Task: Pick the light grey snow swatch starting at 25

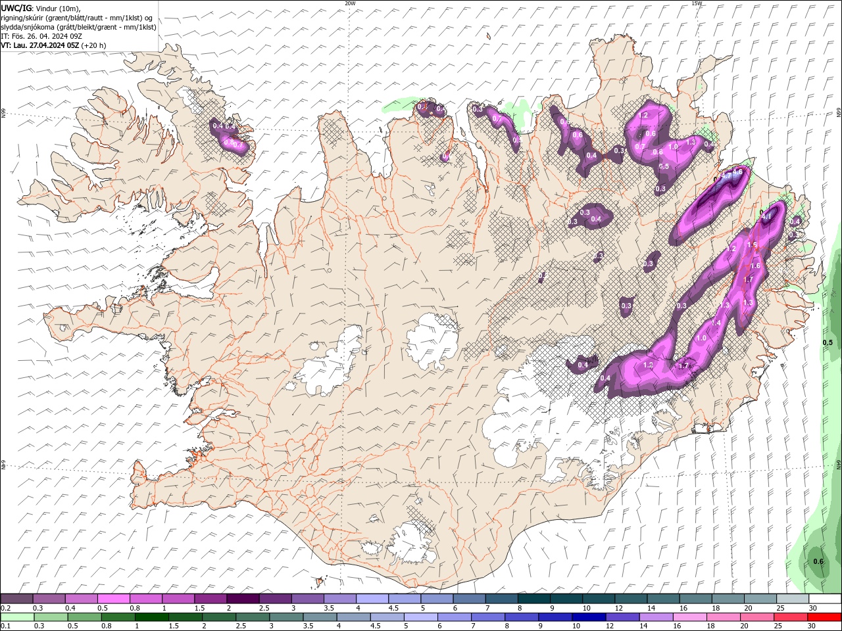Action: coord(793,599)
